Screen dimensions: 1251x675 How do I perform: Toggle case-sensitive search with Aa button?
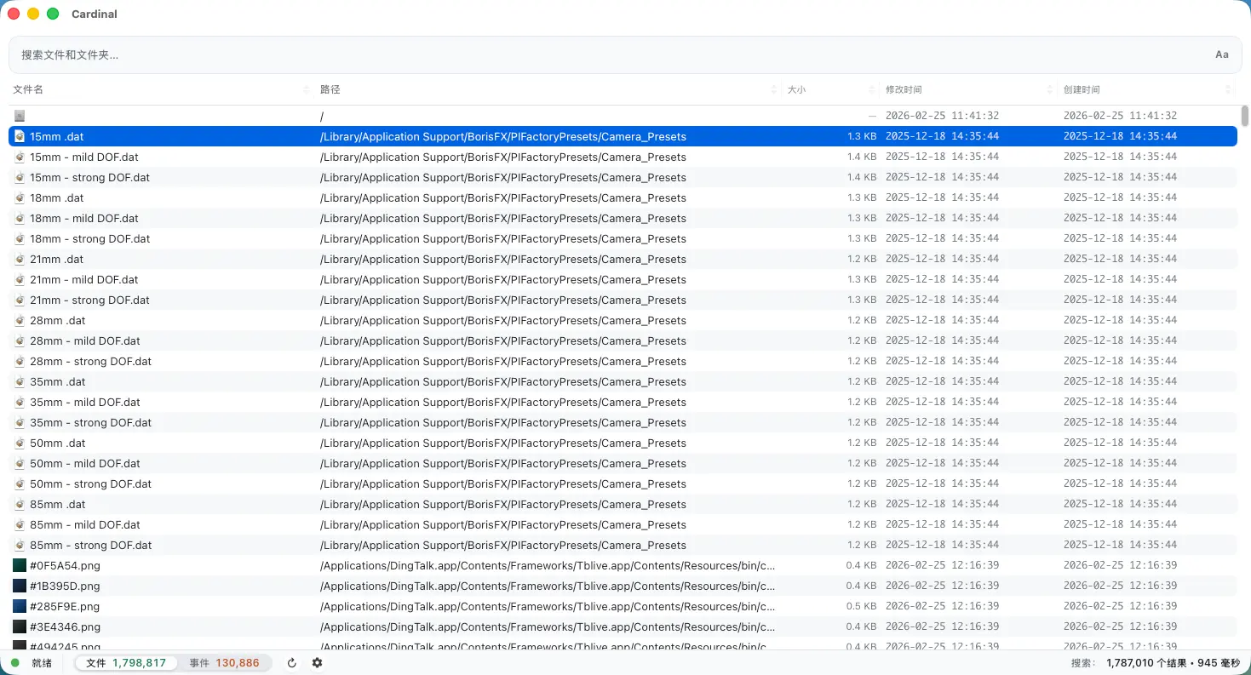(1221, 54)
